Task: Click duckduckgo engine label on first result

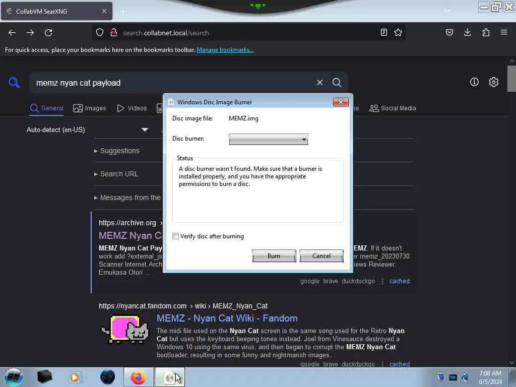Action: click(x=358, y=281)
